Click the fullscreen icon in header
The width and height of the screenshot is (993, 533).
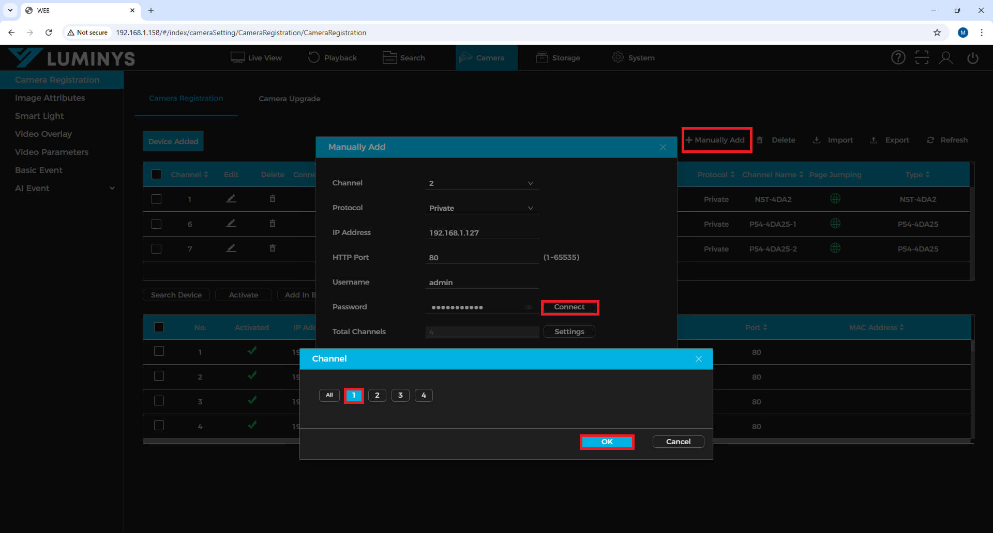pyautogui.click(x=922, y=58)
